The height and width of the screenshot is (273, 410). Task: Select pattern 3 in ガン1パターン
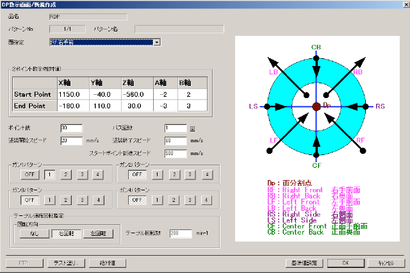click(82, 174)
